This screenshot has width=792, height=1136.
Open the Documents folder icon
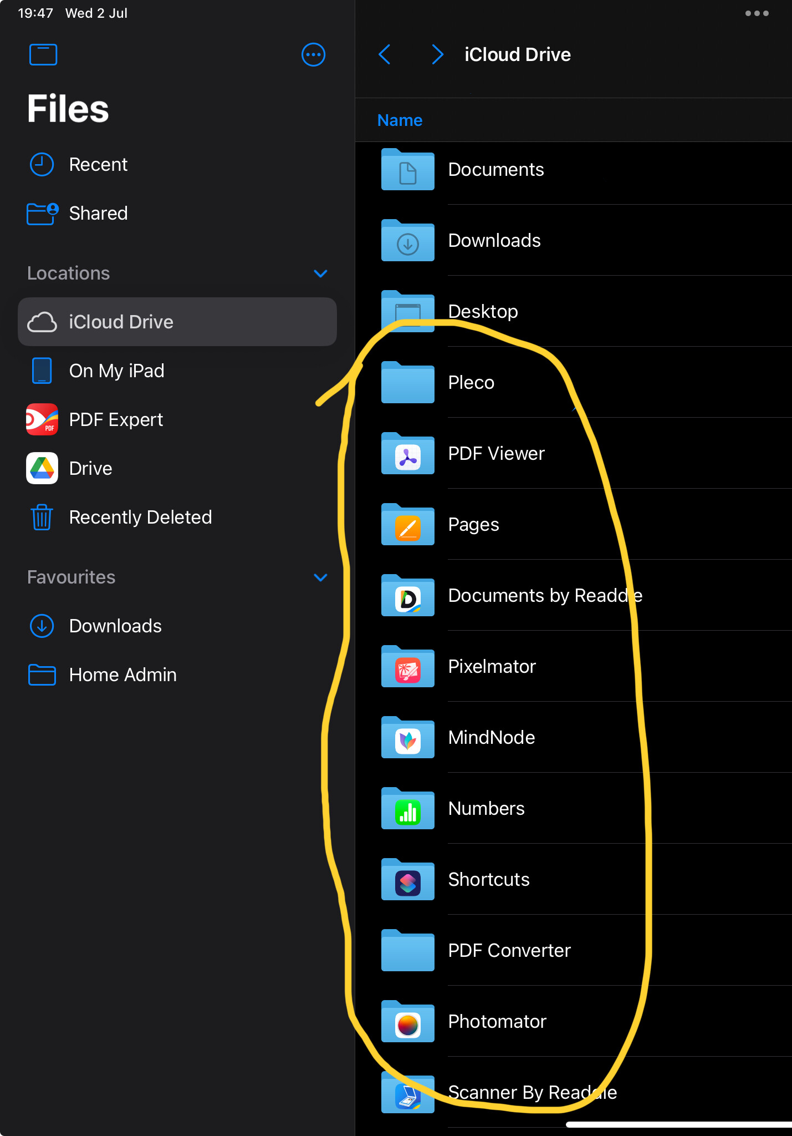[x=408, y=170]
